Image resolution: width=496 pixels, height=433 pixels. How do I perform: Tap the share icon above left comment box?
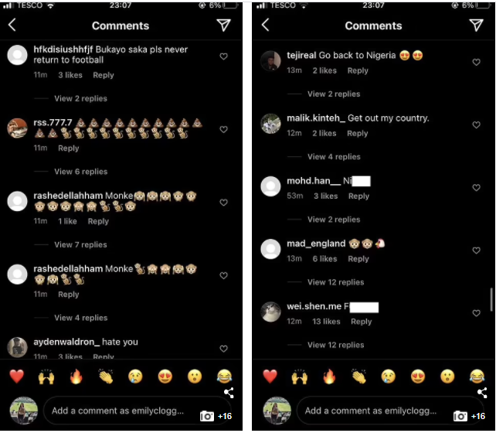click(229, 393)
